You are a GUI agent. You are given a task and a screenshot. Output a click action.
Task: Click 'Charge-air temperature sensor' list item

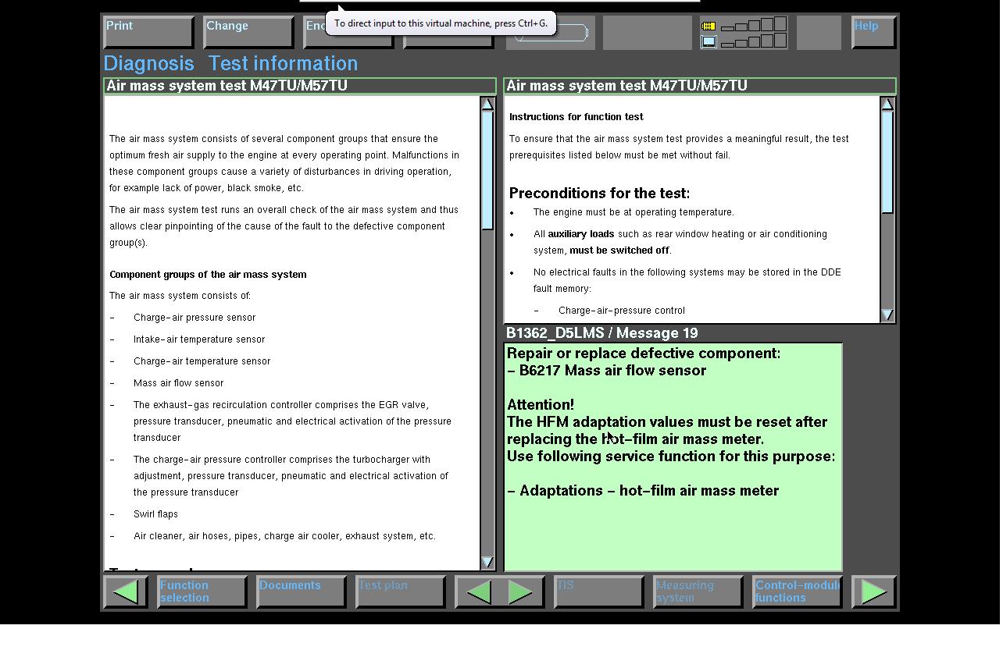[x=202, y=361]
